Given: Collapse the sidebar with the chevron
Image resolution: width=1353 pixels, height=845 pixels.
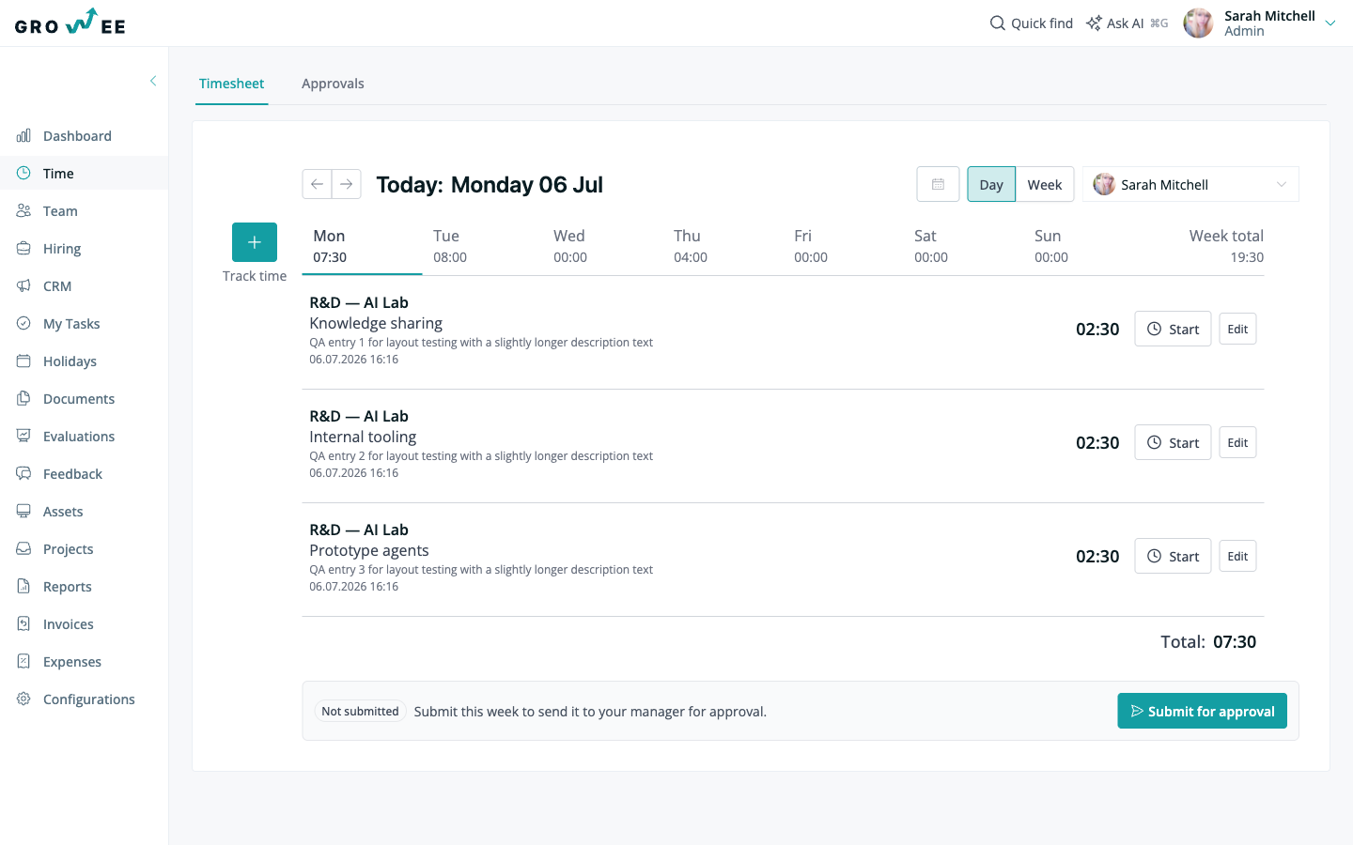Looking at the screenshot, I should pyautogui.click(x=153, y=81).
